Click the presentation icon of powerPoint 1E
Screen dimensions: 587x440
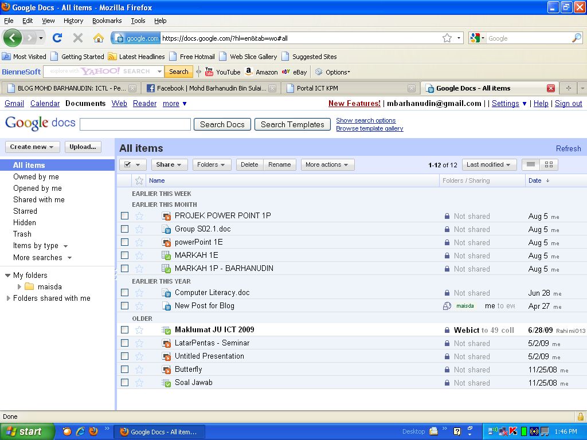pyautogui.click(x=166, y=242)
